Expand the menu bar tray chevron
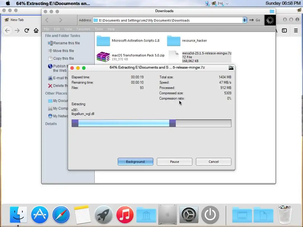 point(227,4)
